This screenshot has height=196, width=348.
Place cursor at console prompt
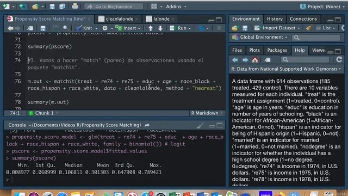tap(115, 179)
